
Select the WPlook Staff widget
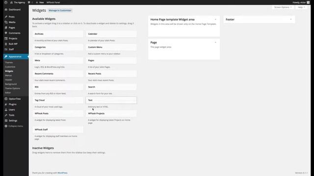(x=58, y=130)
